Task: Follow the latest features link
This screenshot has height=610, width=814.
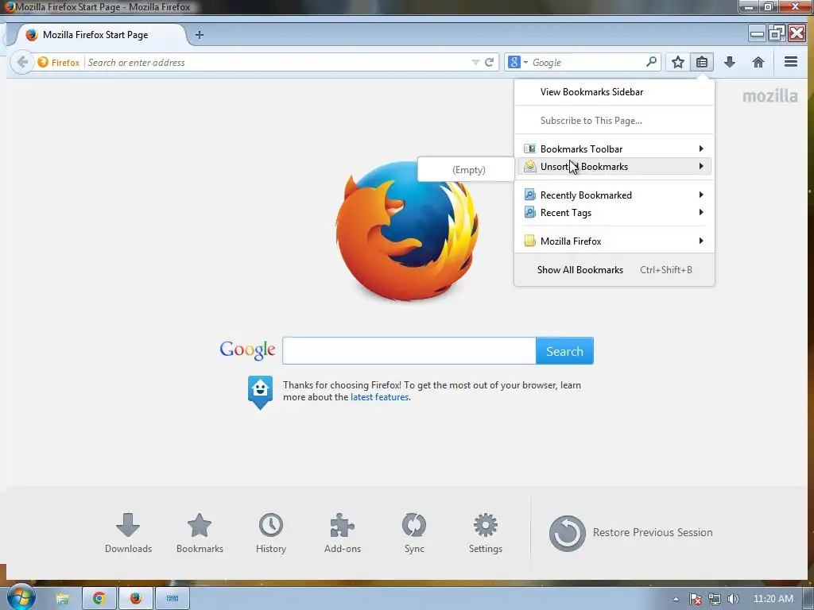Action: [379, 397]
